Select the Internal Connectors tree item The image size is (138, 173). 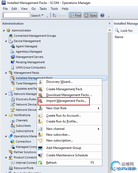[24, 163]
